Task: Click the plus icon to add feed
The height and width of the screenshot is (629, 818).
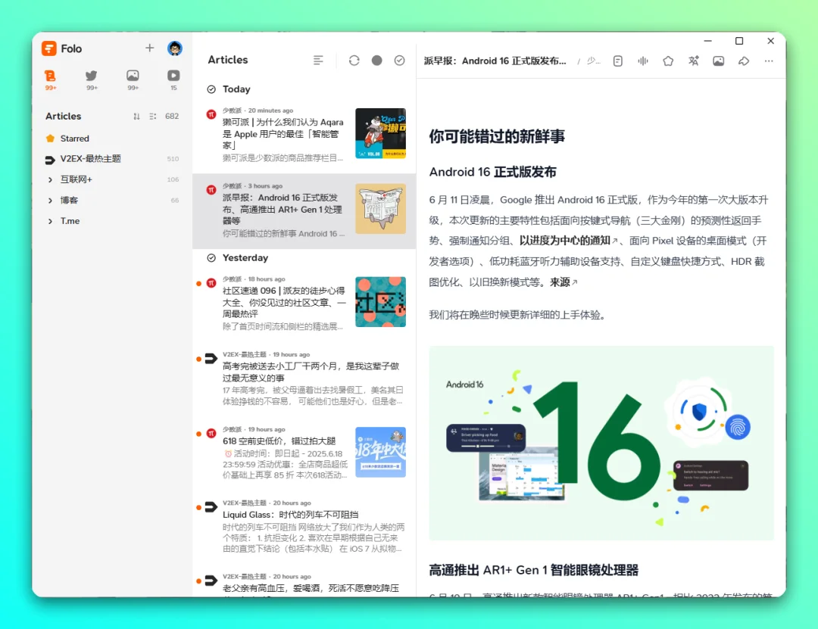Action: 150,48
